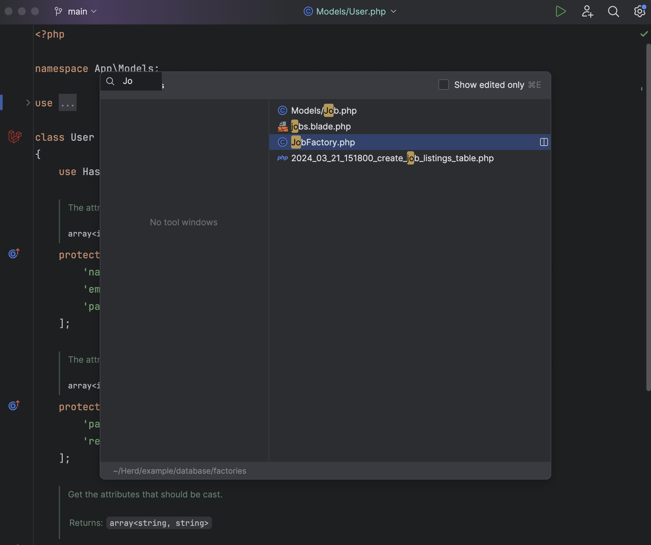Screen dimensions: 651x545
Task: Open the create_job_listings_table migration file
Action: (392, 158)
